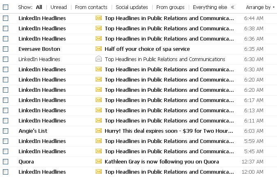Click the unread envelope icon for the 6:44 AM message
This screenshot has height=177, width=277.
coord(98,18)
